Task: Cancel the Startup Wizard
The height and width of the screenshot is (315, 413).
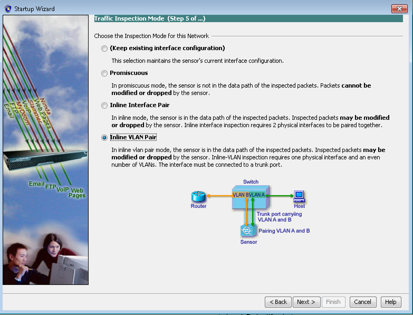Action: click(363, 302)
